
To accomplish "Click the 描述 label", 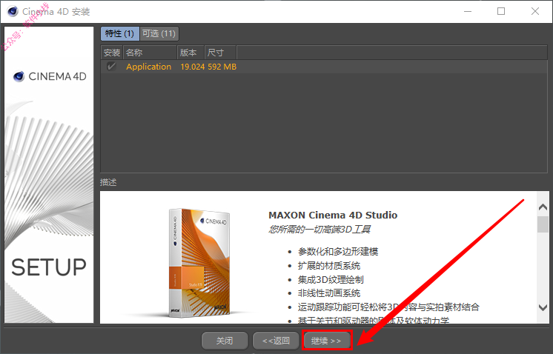I will (x=108, y=182).
